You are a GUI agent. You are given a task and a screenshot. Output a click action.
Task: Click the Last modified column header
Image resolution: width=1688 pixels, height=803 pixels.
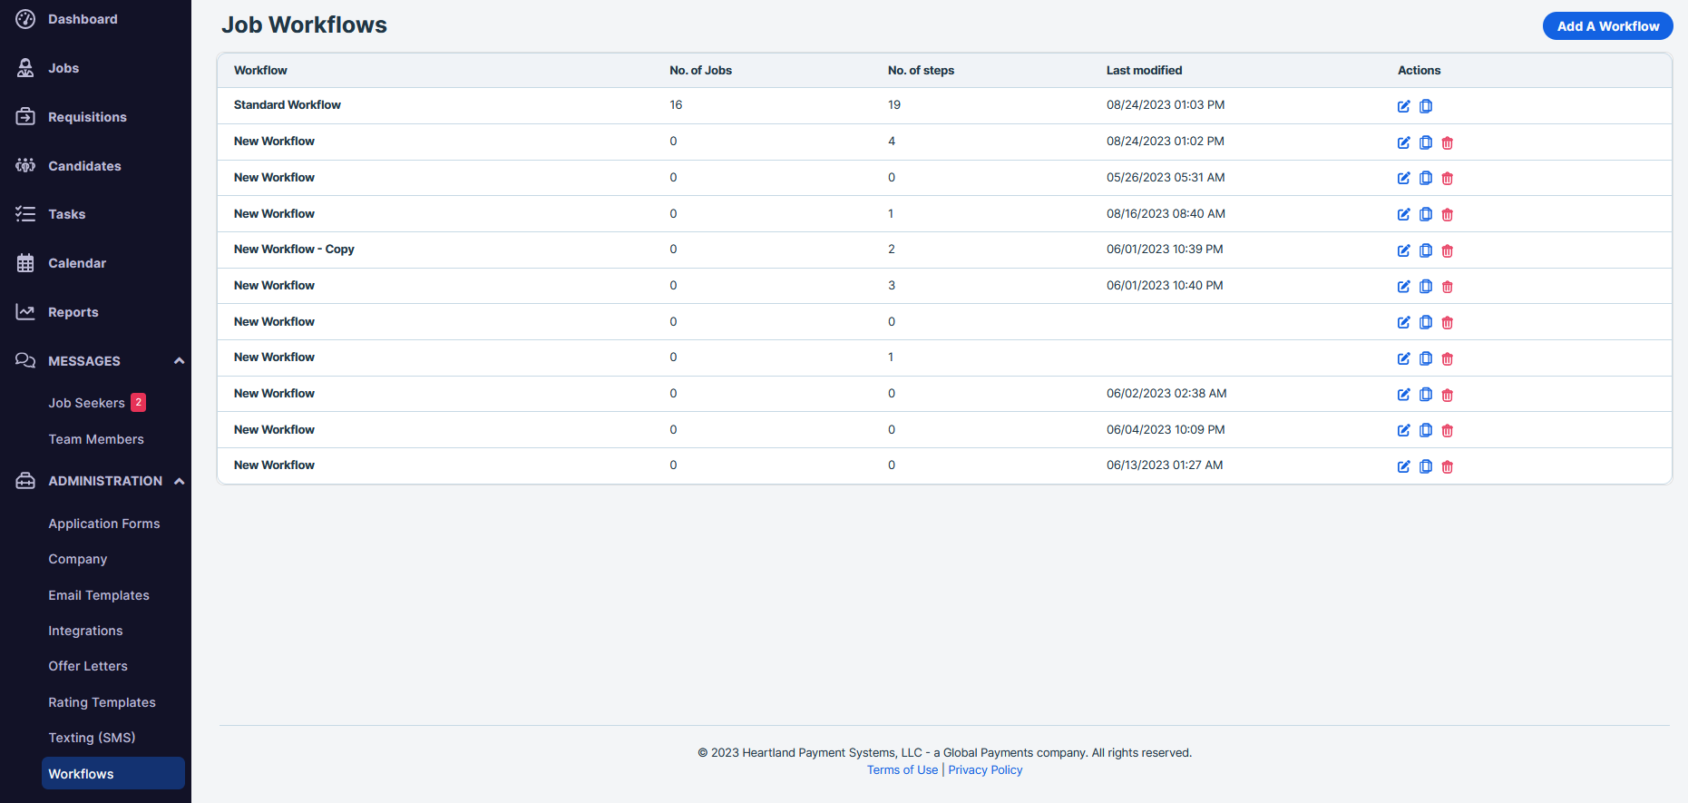(1144, 71)
